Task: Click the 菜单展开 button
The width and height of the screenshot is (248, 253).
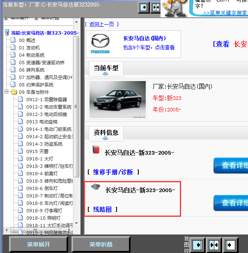Action: [38, 244]
